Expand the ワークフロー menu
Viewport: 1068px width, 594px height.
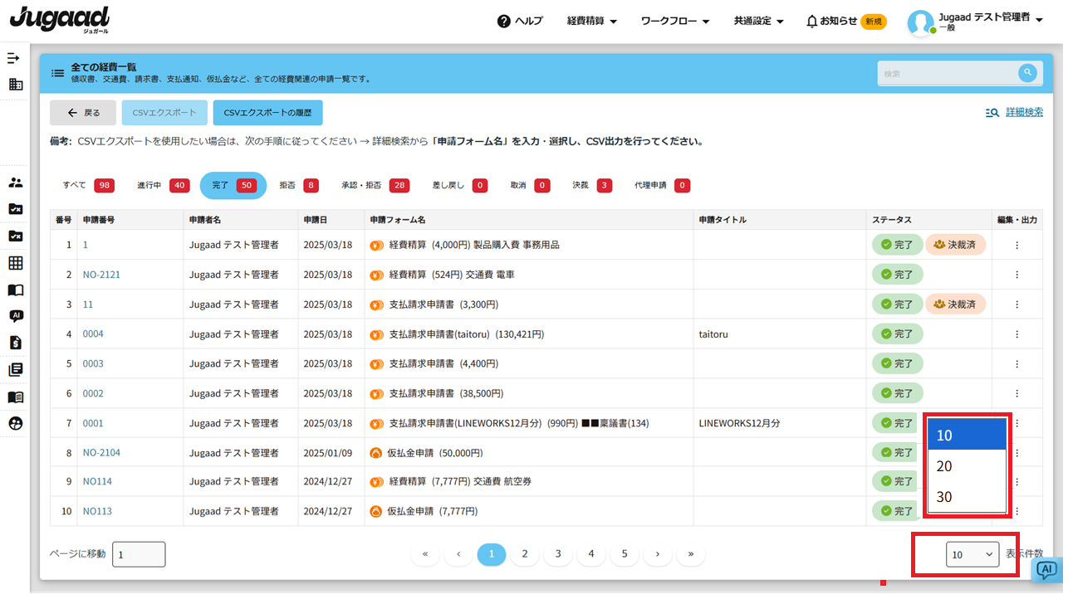coord(674,21)
